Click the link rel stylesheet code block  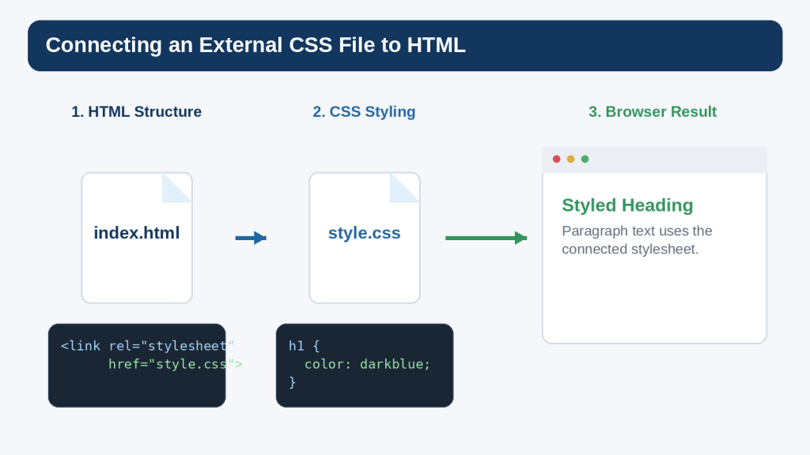[x=137, y=365]
